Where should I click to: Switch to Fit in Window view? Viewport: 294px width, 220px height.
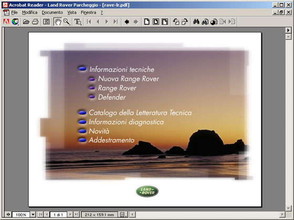(156, 21)
